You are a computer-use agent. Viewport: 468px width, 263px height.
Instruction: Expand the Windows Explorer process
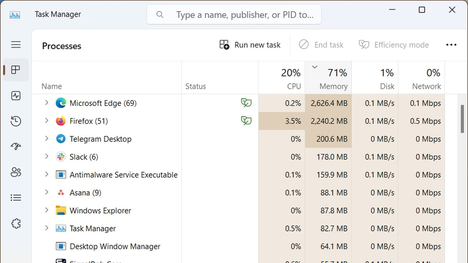coord(46,210)
